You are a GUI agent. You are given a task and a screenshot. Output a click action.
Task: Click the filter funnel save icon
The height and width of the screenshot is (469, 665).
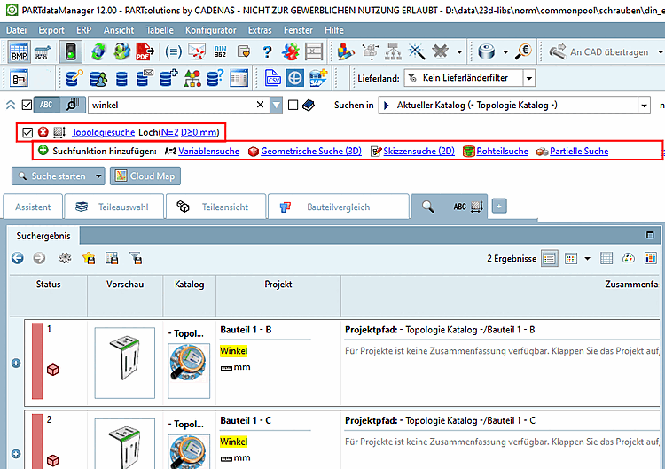pyautogui.click(x=136, y=258)
